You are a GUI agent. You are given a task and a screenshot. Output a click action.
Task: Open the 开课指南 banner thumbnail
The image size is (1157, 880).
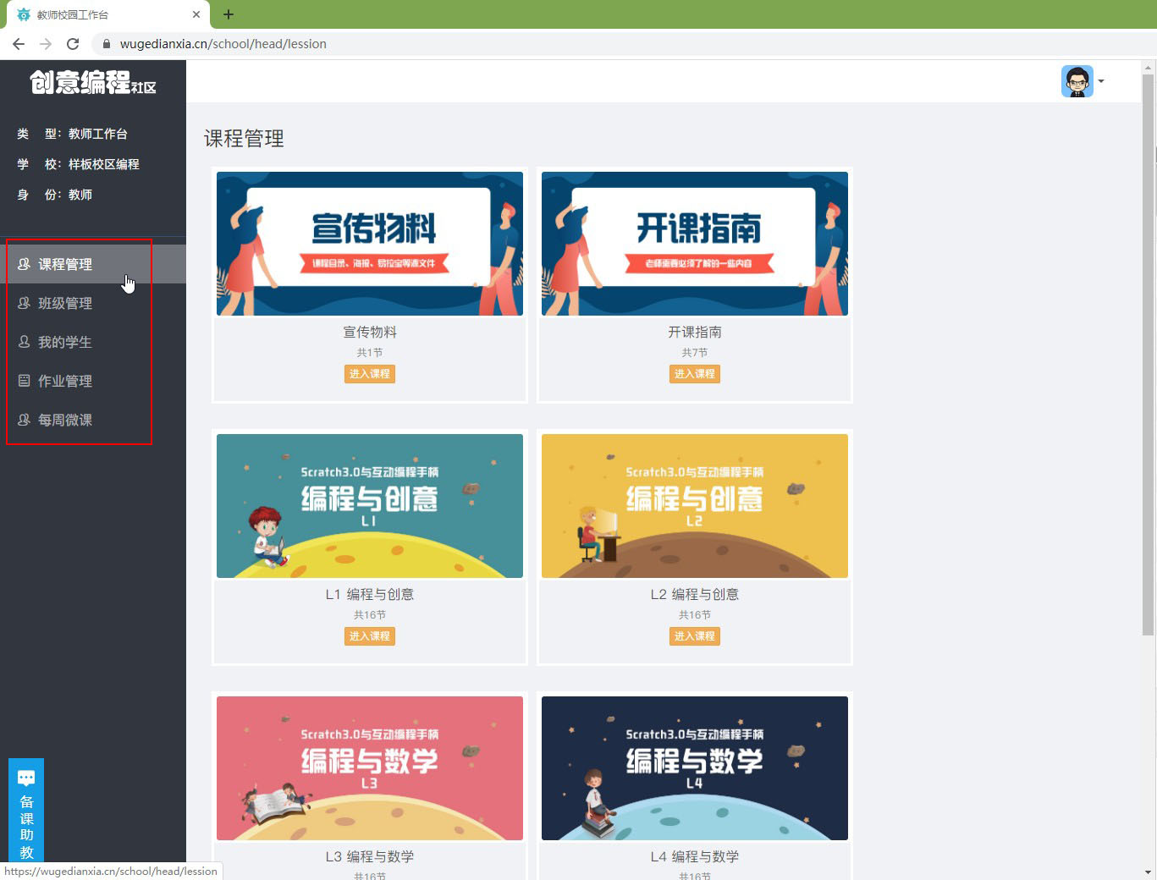[695, 244]
